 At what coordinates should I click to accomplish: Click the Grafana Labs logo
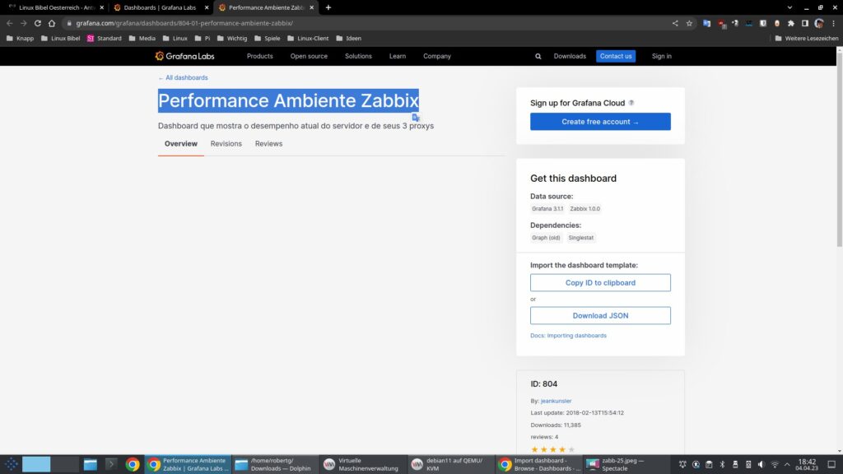click(x=184, y=56)
